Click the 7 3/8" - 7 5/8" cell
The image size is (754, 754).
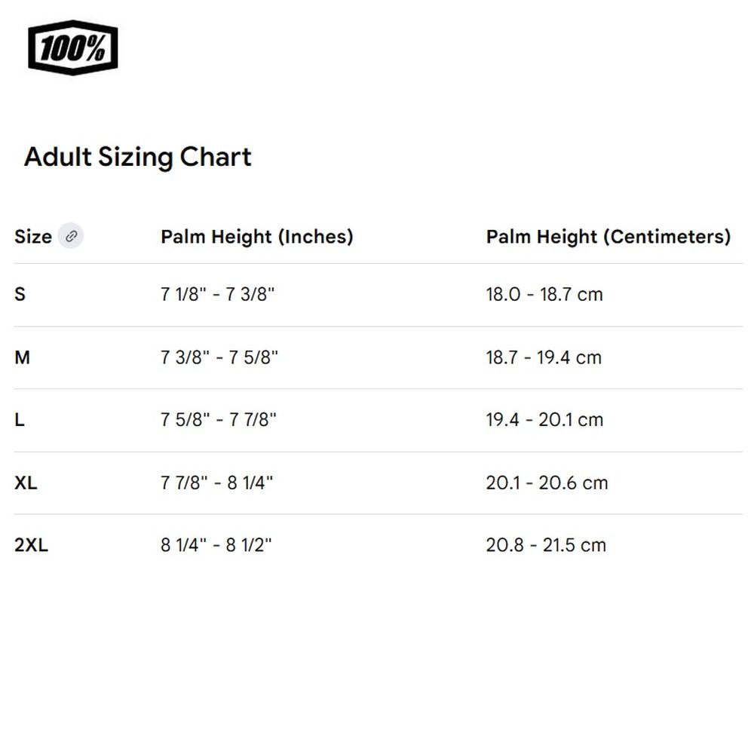[219, 357]
